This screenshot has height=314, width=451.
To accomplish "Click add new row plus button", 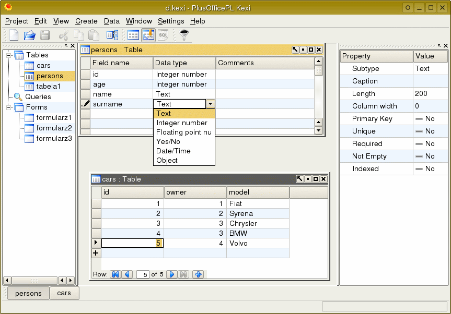I will (x=198, y=274).
